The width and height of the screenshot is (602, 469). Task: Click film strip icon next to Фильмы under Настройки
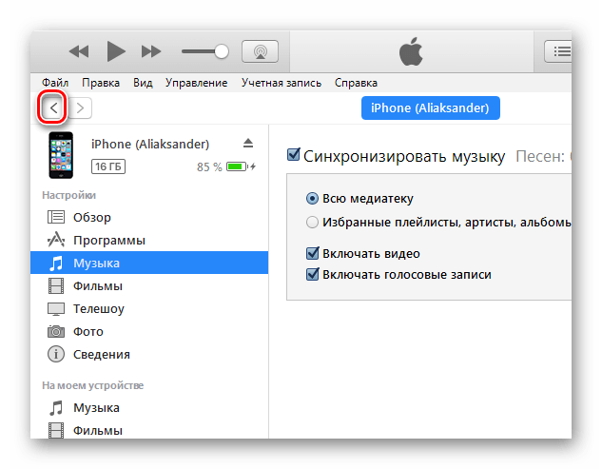click(x=56, y=286)
